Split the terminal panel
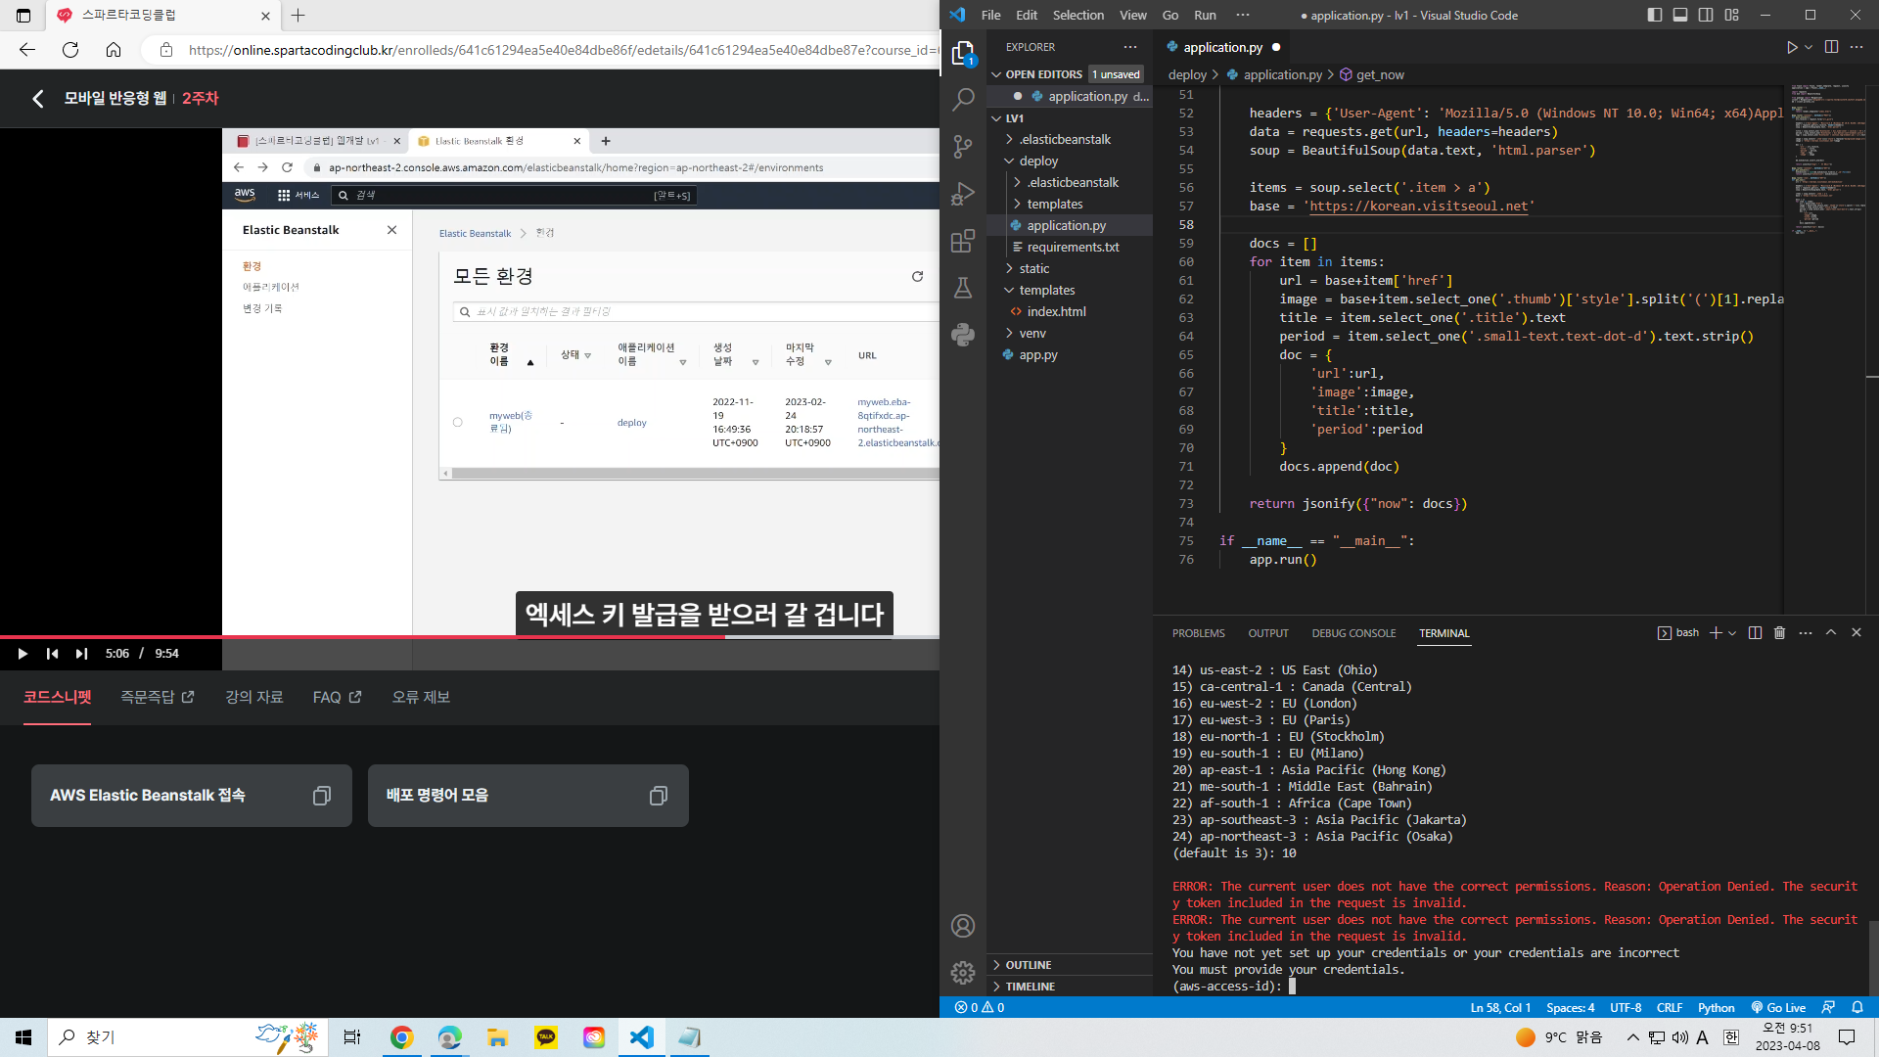The image size is (1879, 1057). pyautogui.click(x=1755, y=633)
